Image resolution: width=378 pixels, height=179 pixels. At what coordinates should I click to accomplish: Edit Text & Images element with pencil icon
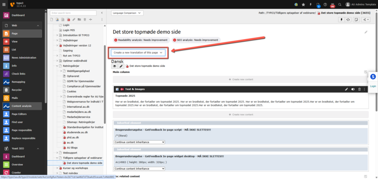coord(346,89)
